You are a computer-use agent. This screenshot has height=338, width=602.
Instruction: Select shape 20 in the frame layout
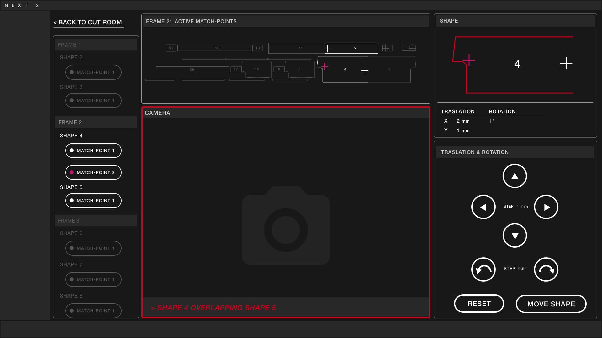192,69
